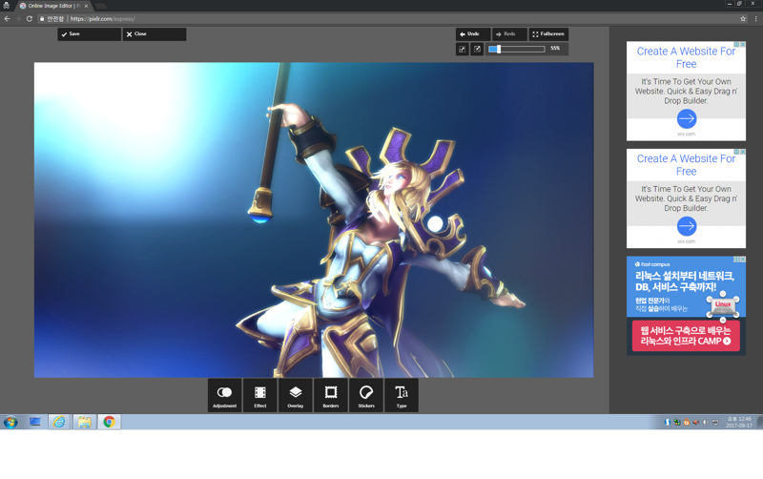Open the Stickers library
Image resolution: width=763 pixels, height=479 pixels.
366,395
